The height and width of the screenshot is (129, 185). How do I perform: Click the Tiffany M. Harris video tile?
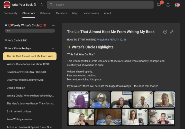pyautogui.click(x=164, y=100)
